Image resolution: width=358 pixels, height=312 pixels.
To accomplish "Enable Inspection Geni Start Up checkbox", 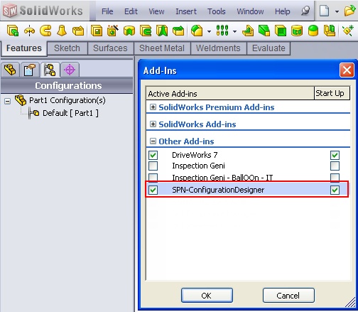I will coord(335,166).
